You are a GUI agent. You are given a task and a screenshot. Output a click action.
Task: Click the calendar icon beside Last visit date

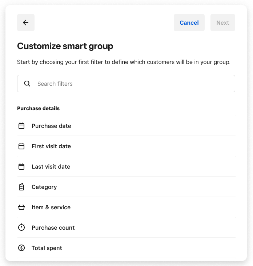21,166
